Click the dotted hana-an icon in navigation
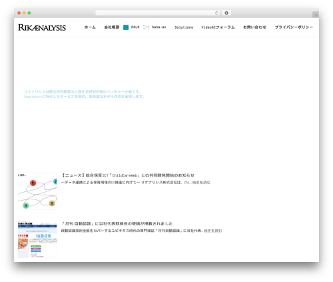The image size is (333, 282). pyautogui.click(x=146, y=27)
